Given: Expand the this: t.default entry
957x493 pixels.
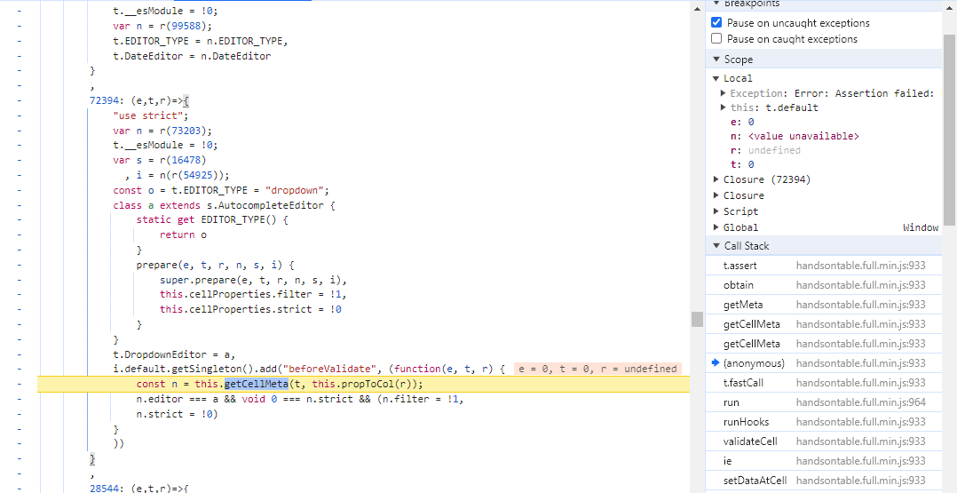Looking at the screenshot, I should tap(724, 107).
